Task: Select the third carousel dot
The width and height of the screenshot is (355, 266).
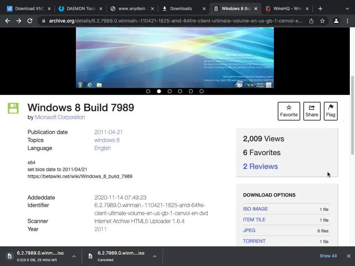Action: click(170, 91)
